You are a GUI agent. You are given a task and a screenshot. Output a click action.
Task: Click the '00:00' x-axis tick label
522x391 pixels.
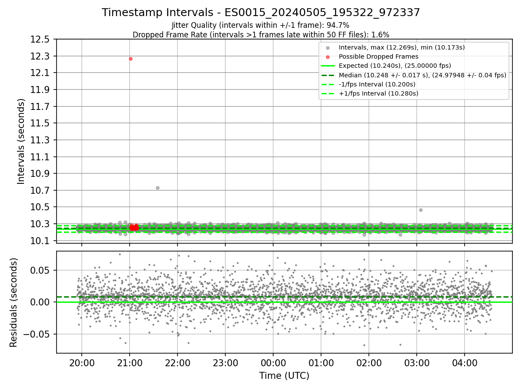pyautogui.click(x=273, y=363)
